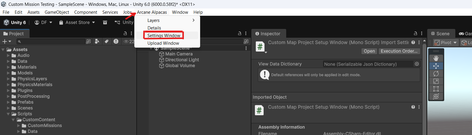Open Project panel search window icon
The height and width of the screenshot is (135, 472).
click(88, 41)
